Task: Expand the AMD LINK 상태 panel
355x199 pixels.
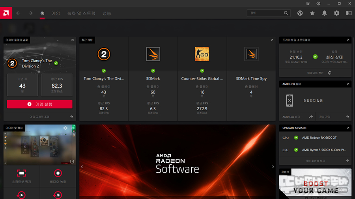Action: [348, 84]
